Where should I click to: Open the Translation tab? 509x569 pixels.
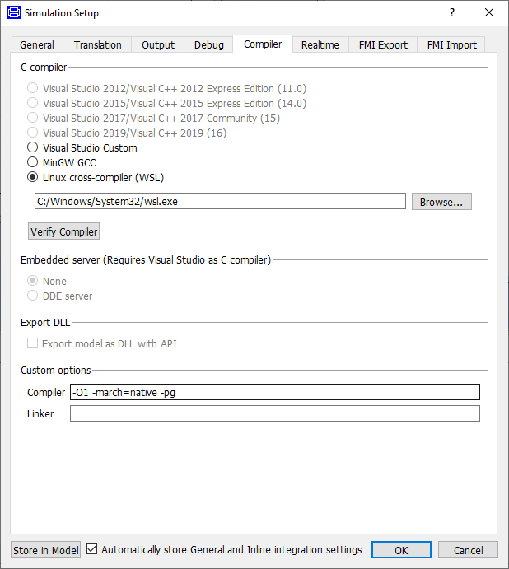point(97,45)
